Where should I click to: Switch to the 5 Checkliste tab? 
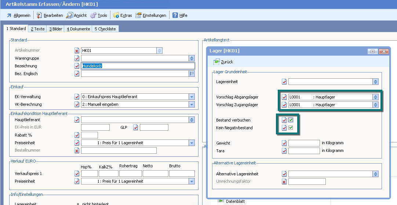pyautogui.click(x=105, y=29)
